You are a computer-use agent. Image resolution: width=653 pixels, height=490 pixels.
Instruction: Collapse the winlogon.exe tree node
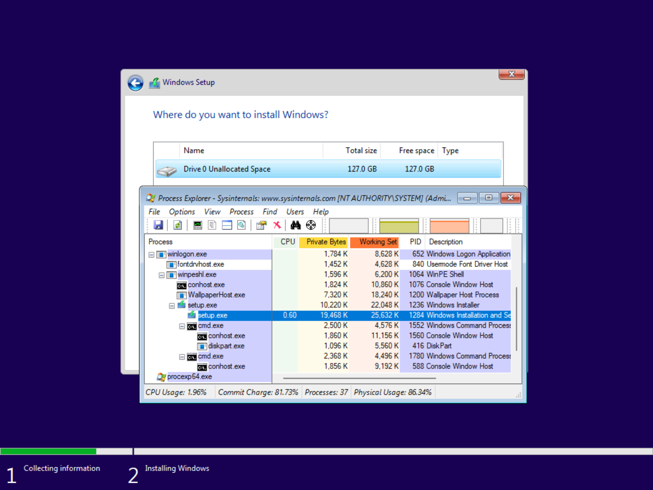(152, 255)
